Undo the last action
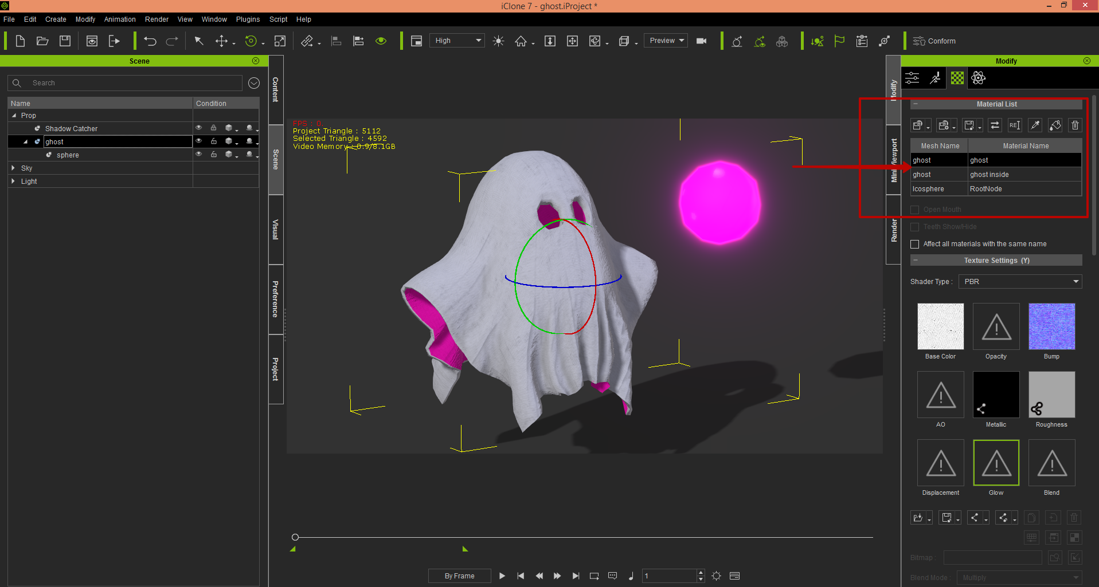Image resolution: width=1099 pixels, height=587 pixels. point(150,41)
